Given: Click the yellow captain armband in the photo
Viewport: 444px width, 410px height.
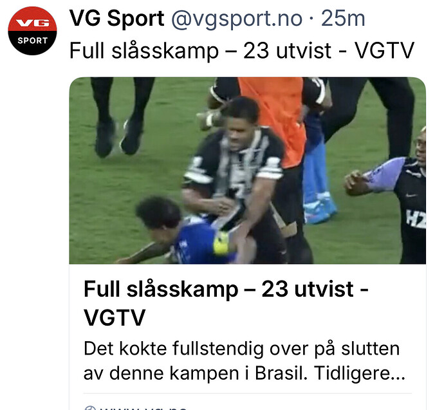Looking at the screenshot, I should 221,243.
